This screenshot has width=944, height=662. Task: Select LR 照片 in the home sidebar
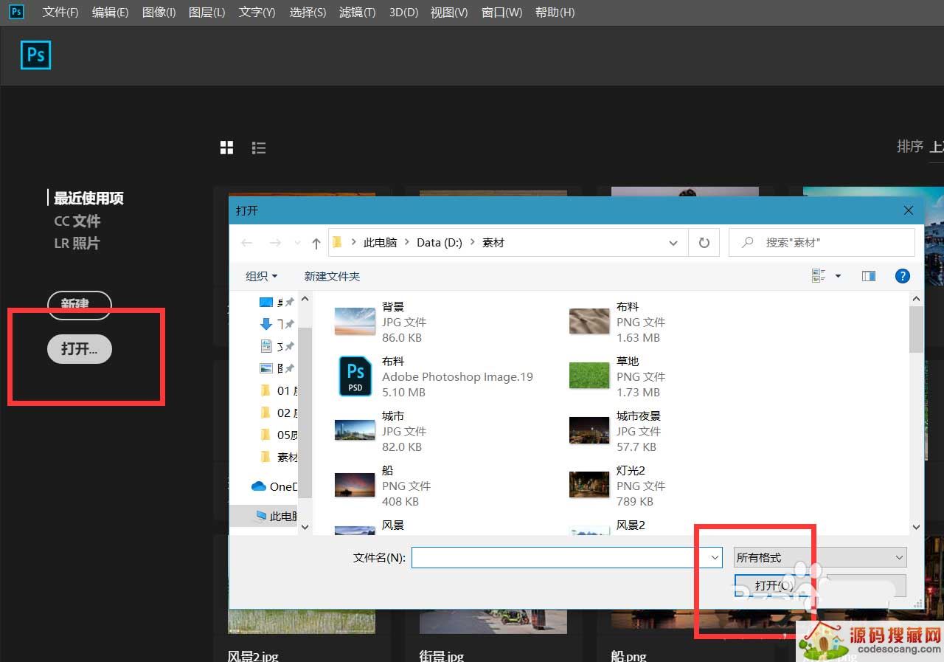(x=77, y=243)
